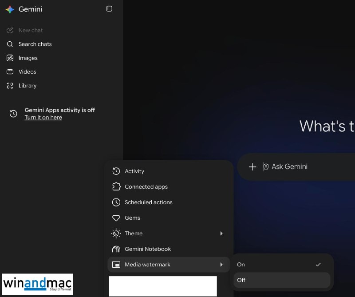The height and width of the screenshot is (297, 355).
Task: Click the Gems diamond icon
Action: 116,218
